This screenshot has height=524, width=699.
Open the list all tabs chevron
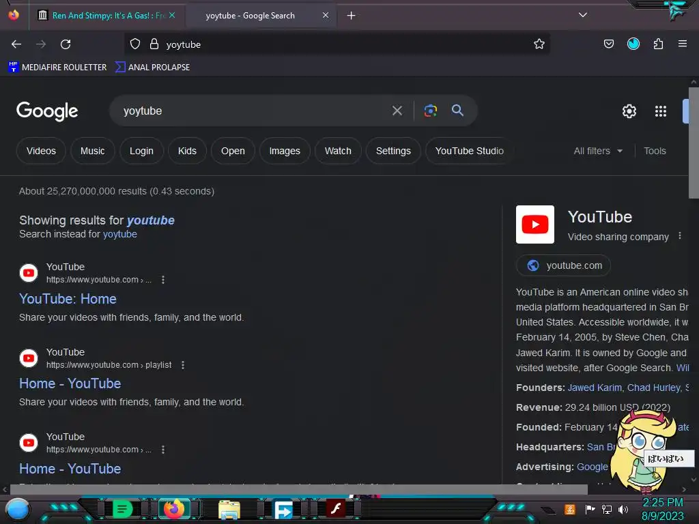[583, 15]
